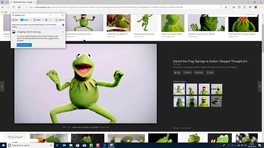264x148 pixels.
Task: Open a new browser tab with plus
Action: [38, 2]
